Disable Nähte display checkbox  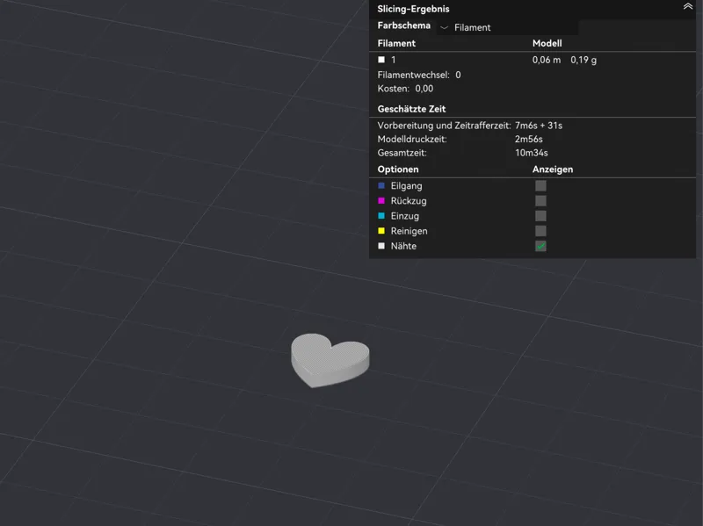[x=540, y=246]
